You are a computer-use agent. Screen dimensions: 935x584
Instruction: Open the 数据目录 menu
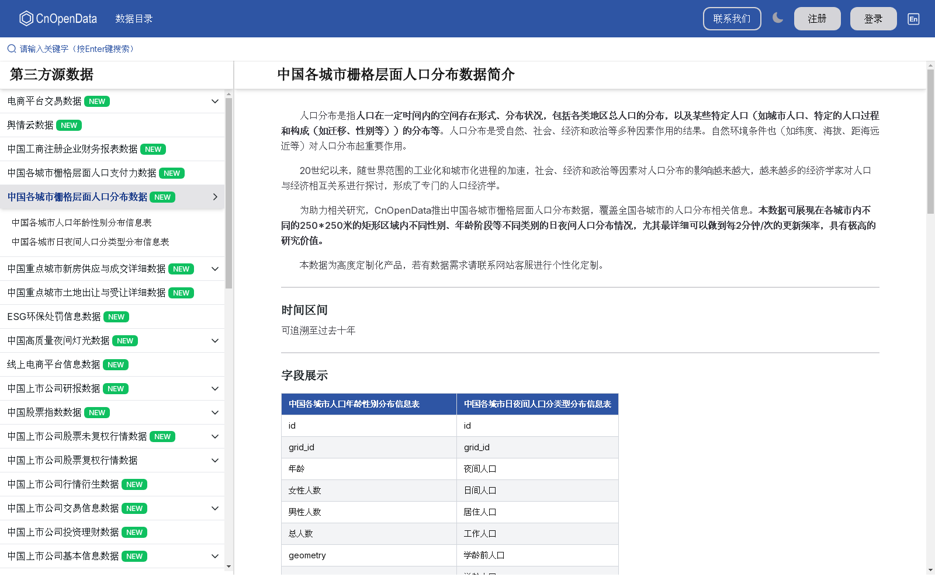[x=134, y=19]
